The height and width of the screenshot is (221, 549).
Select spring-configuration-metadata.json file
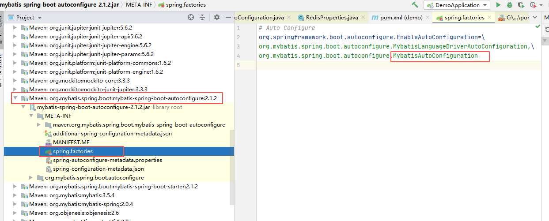98,169
